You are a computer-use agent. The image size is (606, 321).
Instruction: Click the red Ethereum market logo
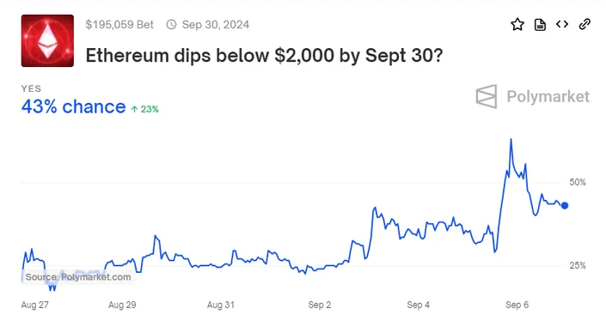47,41
